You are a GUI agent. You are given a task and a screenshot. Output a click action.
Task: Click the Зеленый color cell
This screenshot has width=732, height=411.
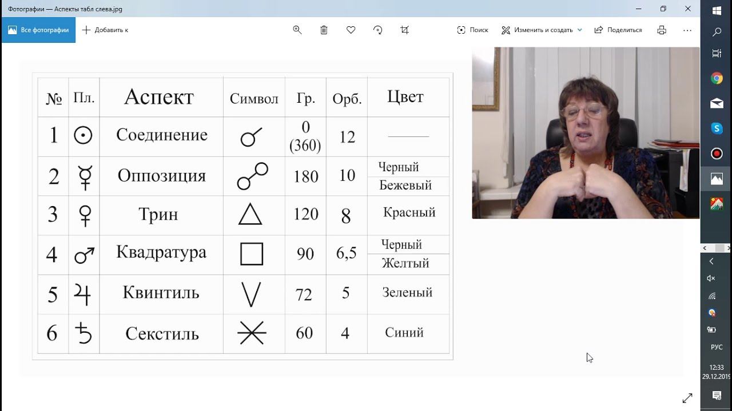pyautogui.click(x=407, y=293)
